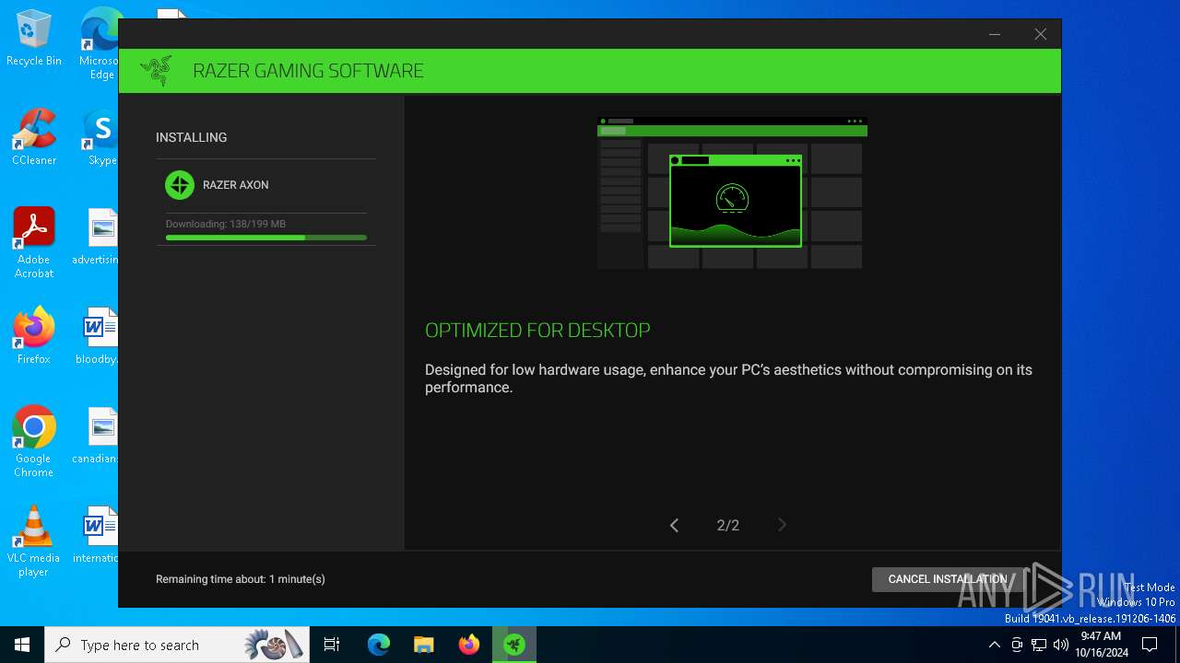Open Task View on the taskbar
The image size is (1180, 663).
tap(333, 645)
